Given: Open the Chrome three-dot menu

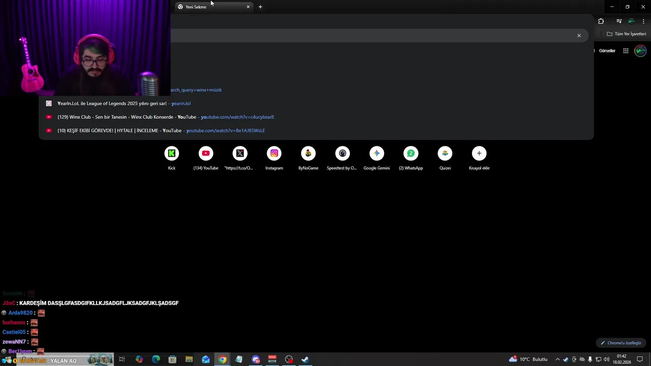Looking at the screenshot, I should click(643, 21).
